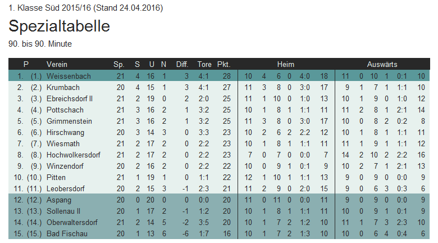The height and width of the screenshot is (243, 438).
Task: Select Ebreichsdorf II in the table
Action: pyautogui.click(x=70, y=98)
